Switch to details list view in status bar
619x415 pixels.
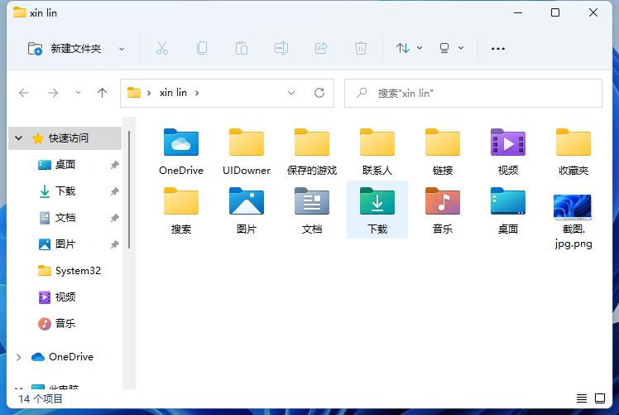pyautogui.click(x=582, y=399)
